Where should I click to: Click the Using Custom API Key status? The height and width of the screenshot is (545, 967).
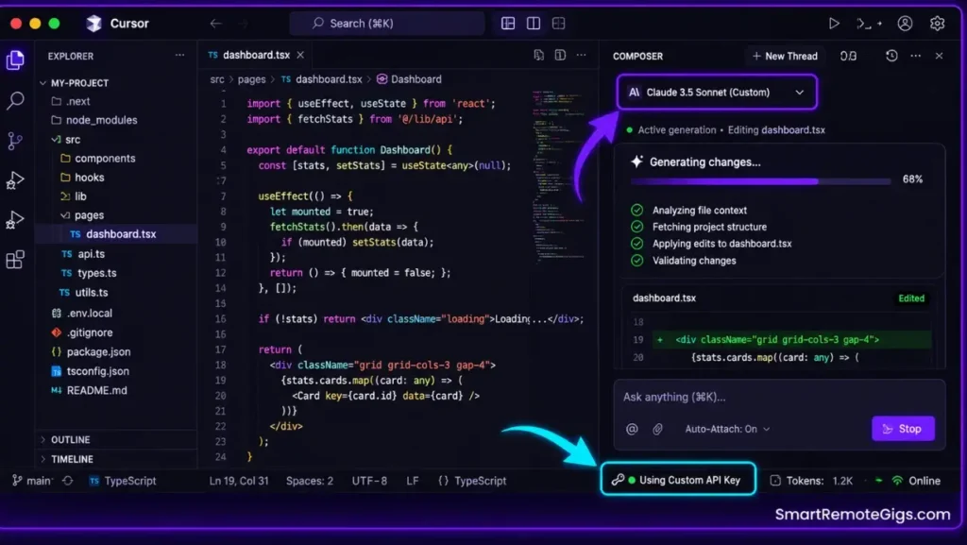[678, 480]
